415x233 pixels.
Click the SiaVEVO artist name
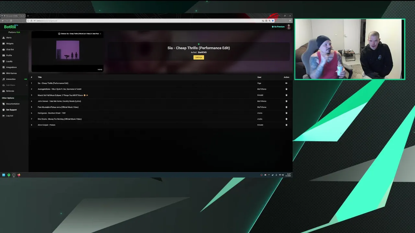pos(202,52)
